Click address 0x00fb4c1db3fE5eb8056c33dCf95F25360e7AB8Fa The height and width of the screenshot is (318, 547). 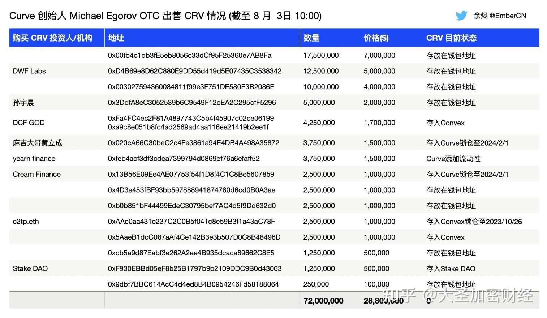click(190, 55)
